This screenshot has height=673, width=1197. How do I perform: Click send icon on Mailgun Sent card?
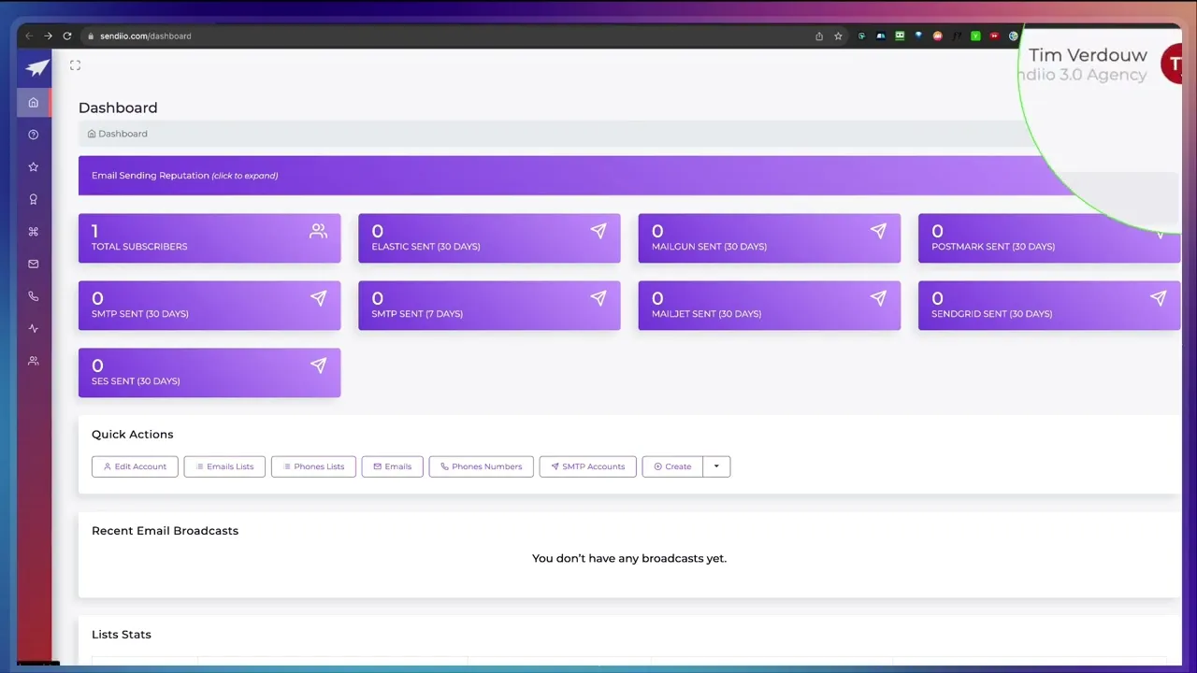[x=878, y=231]
